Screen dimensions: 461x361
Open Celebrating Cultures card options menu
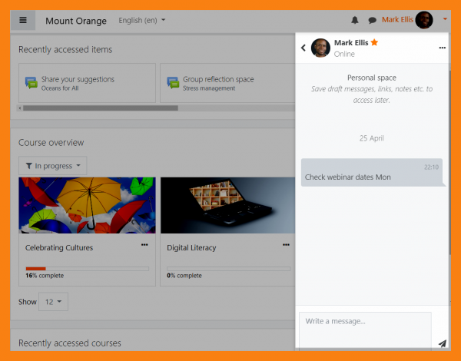click(144, 245)
